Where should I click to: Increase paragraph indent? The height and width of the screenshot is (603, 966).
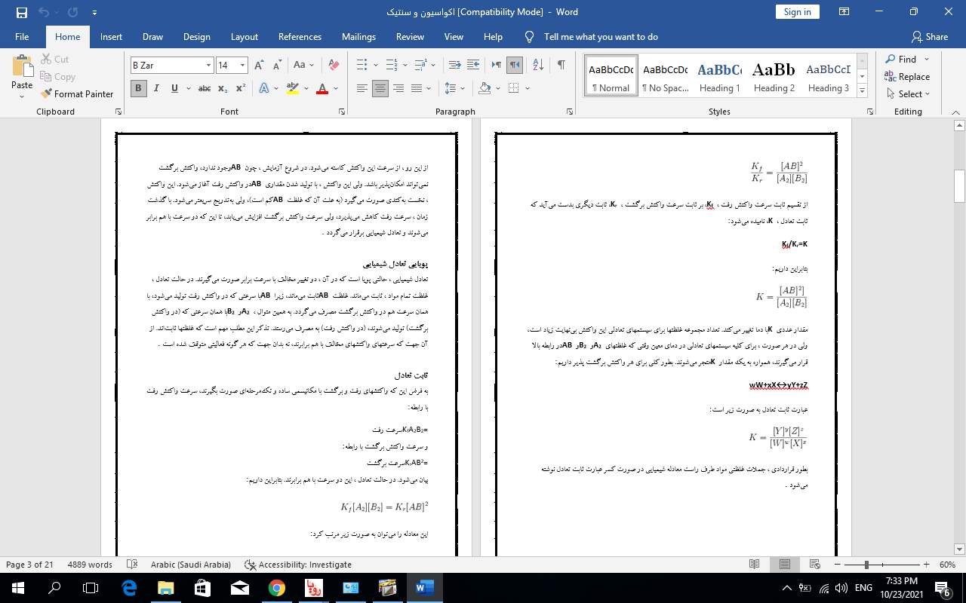click(x=473, y=66)
